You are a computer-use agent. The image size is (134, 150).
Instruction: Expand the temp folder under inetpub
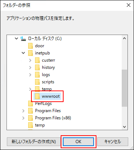click(x=30, y=89)
